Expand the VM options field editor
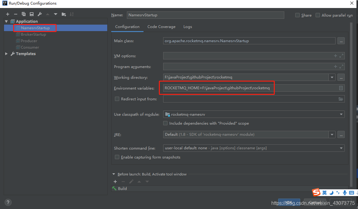The image size is (358, 209). (x=341, y=56)
